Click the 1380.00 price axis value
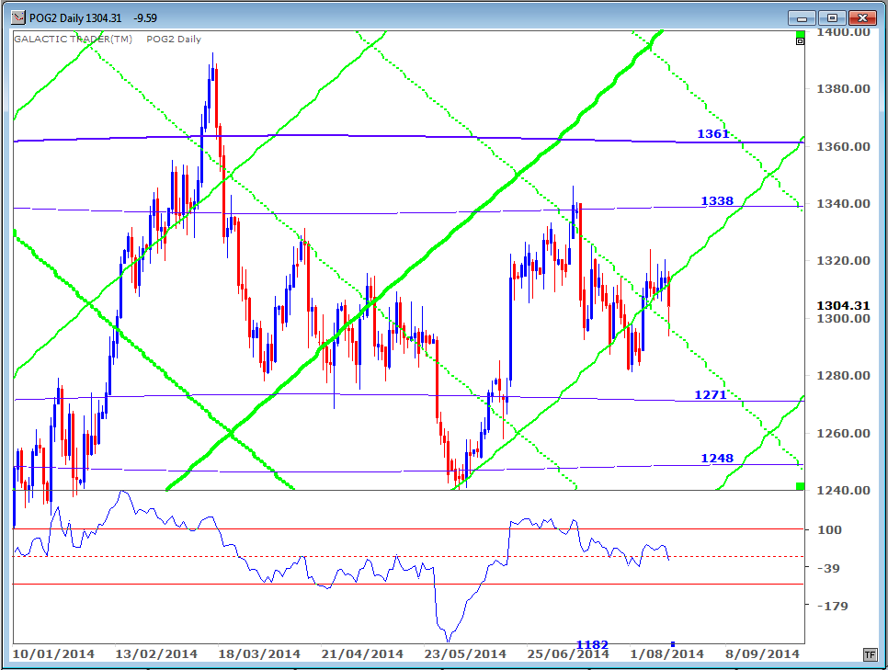The width and height of the screenshot is (888, 670). pos(843,88)
